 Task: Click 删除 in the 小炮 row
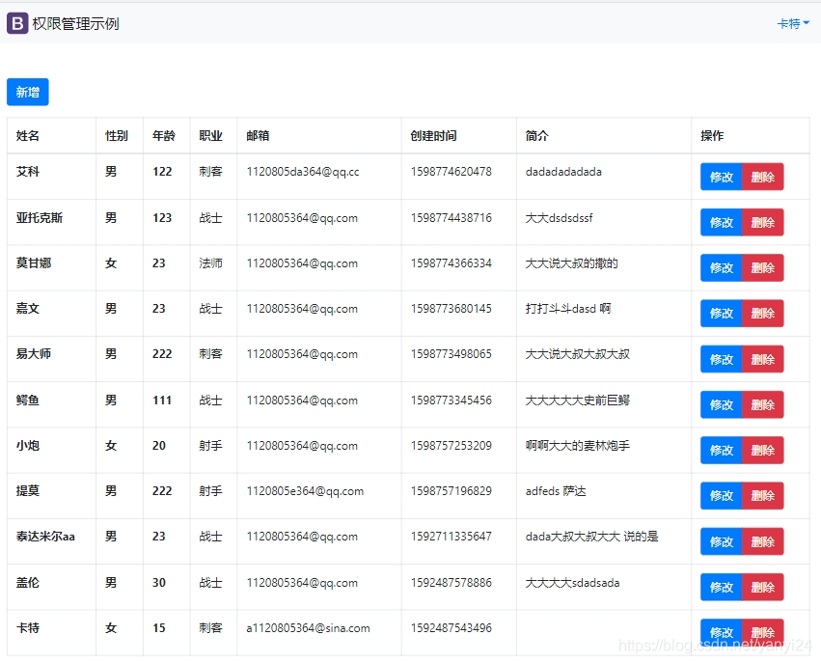coord(763,451)
